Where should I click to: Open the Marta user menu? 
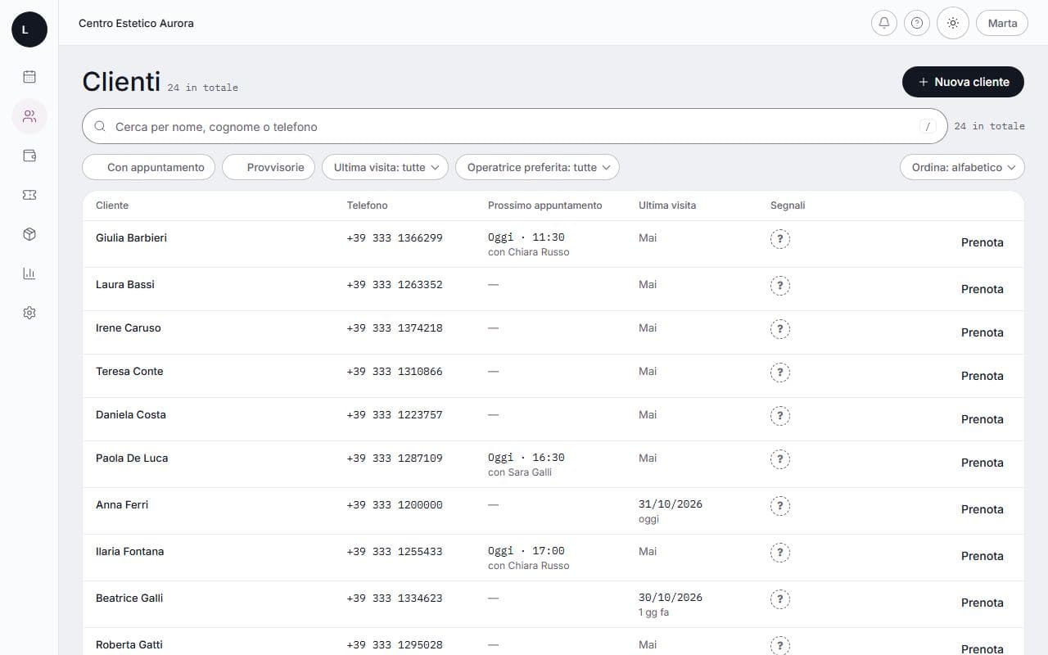1002,23
